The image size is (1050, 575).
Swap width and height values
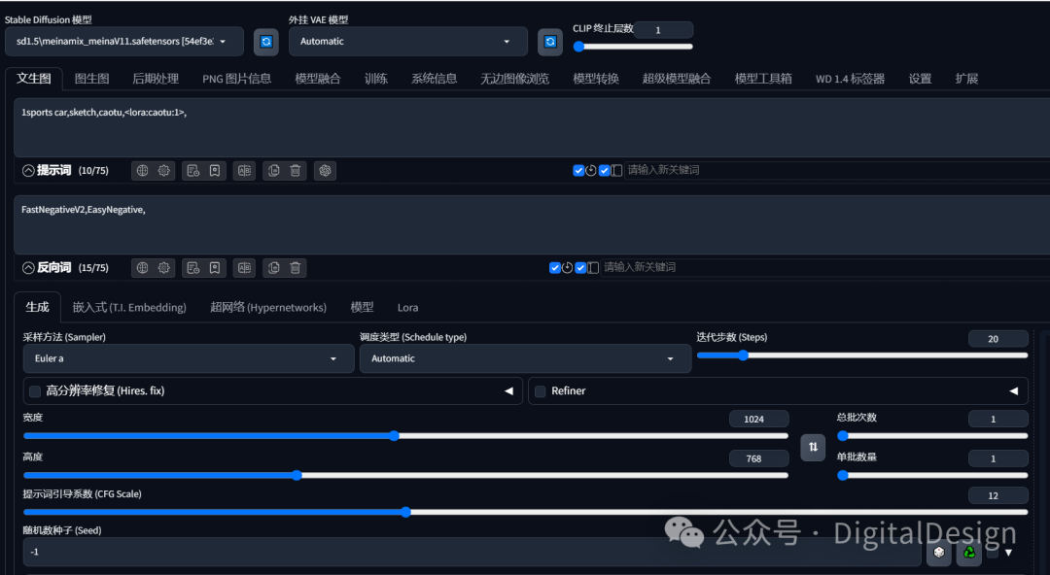pos(813,447)
